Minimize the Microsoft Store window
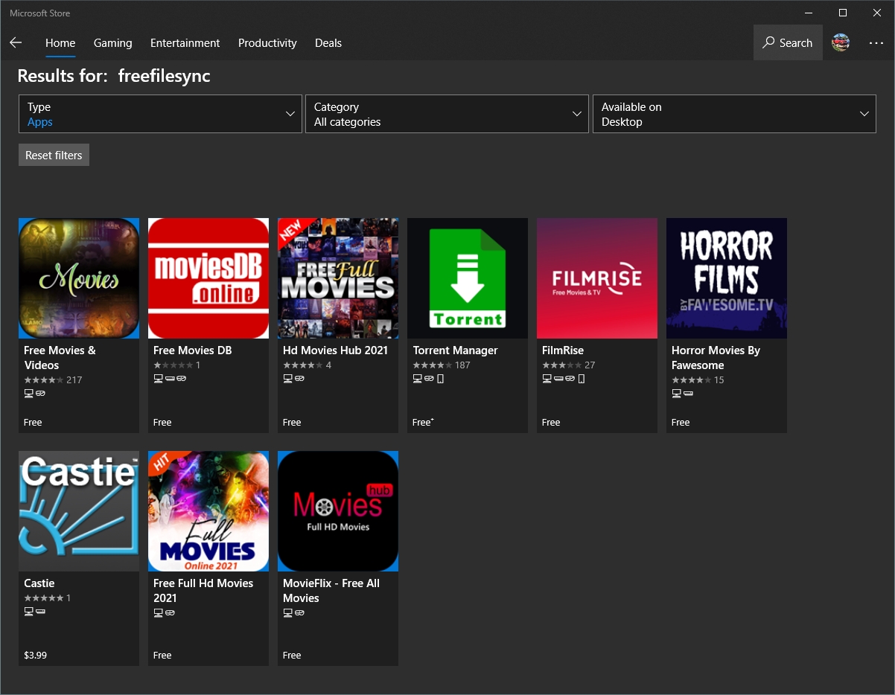Viewport: 895px width, 695px height. click(809, 13)
